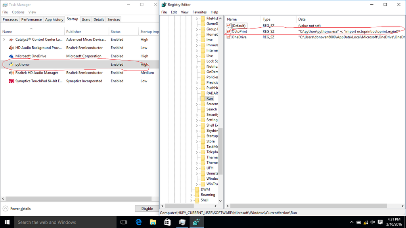Expand the Store registry key
Viewport: 406px width, 228px height.
[x=197, y=141]
